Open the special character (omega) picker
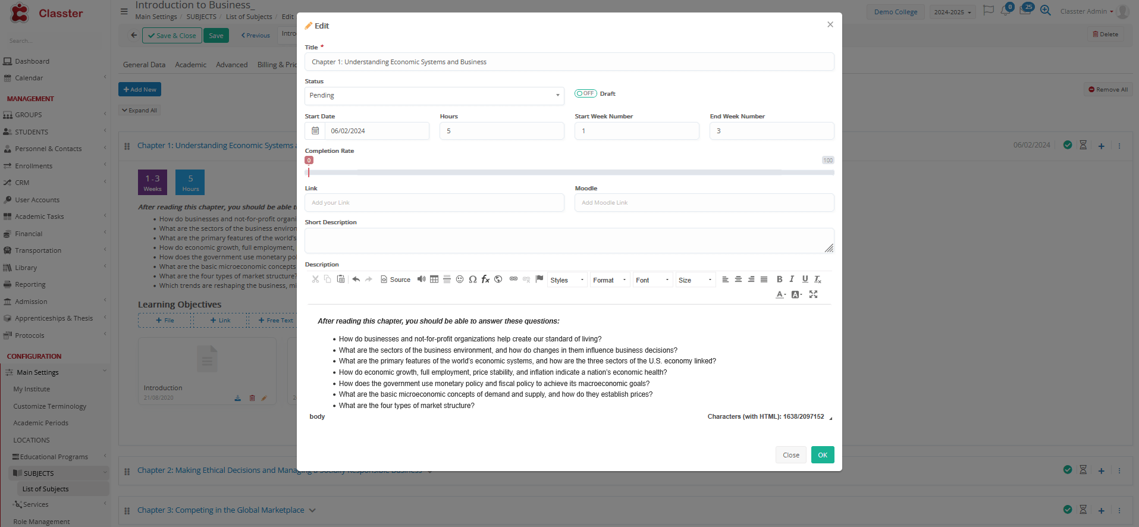Viewport: 1139px width, 527px height. pos(473,280)
